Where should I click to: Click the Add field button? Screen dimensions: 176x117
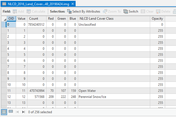(18, 11)
